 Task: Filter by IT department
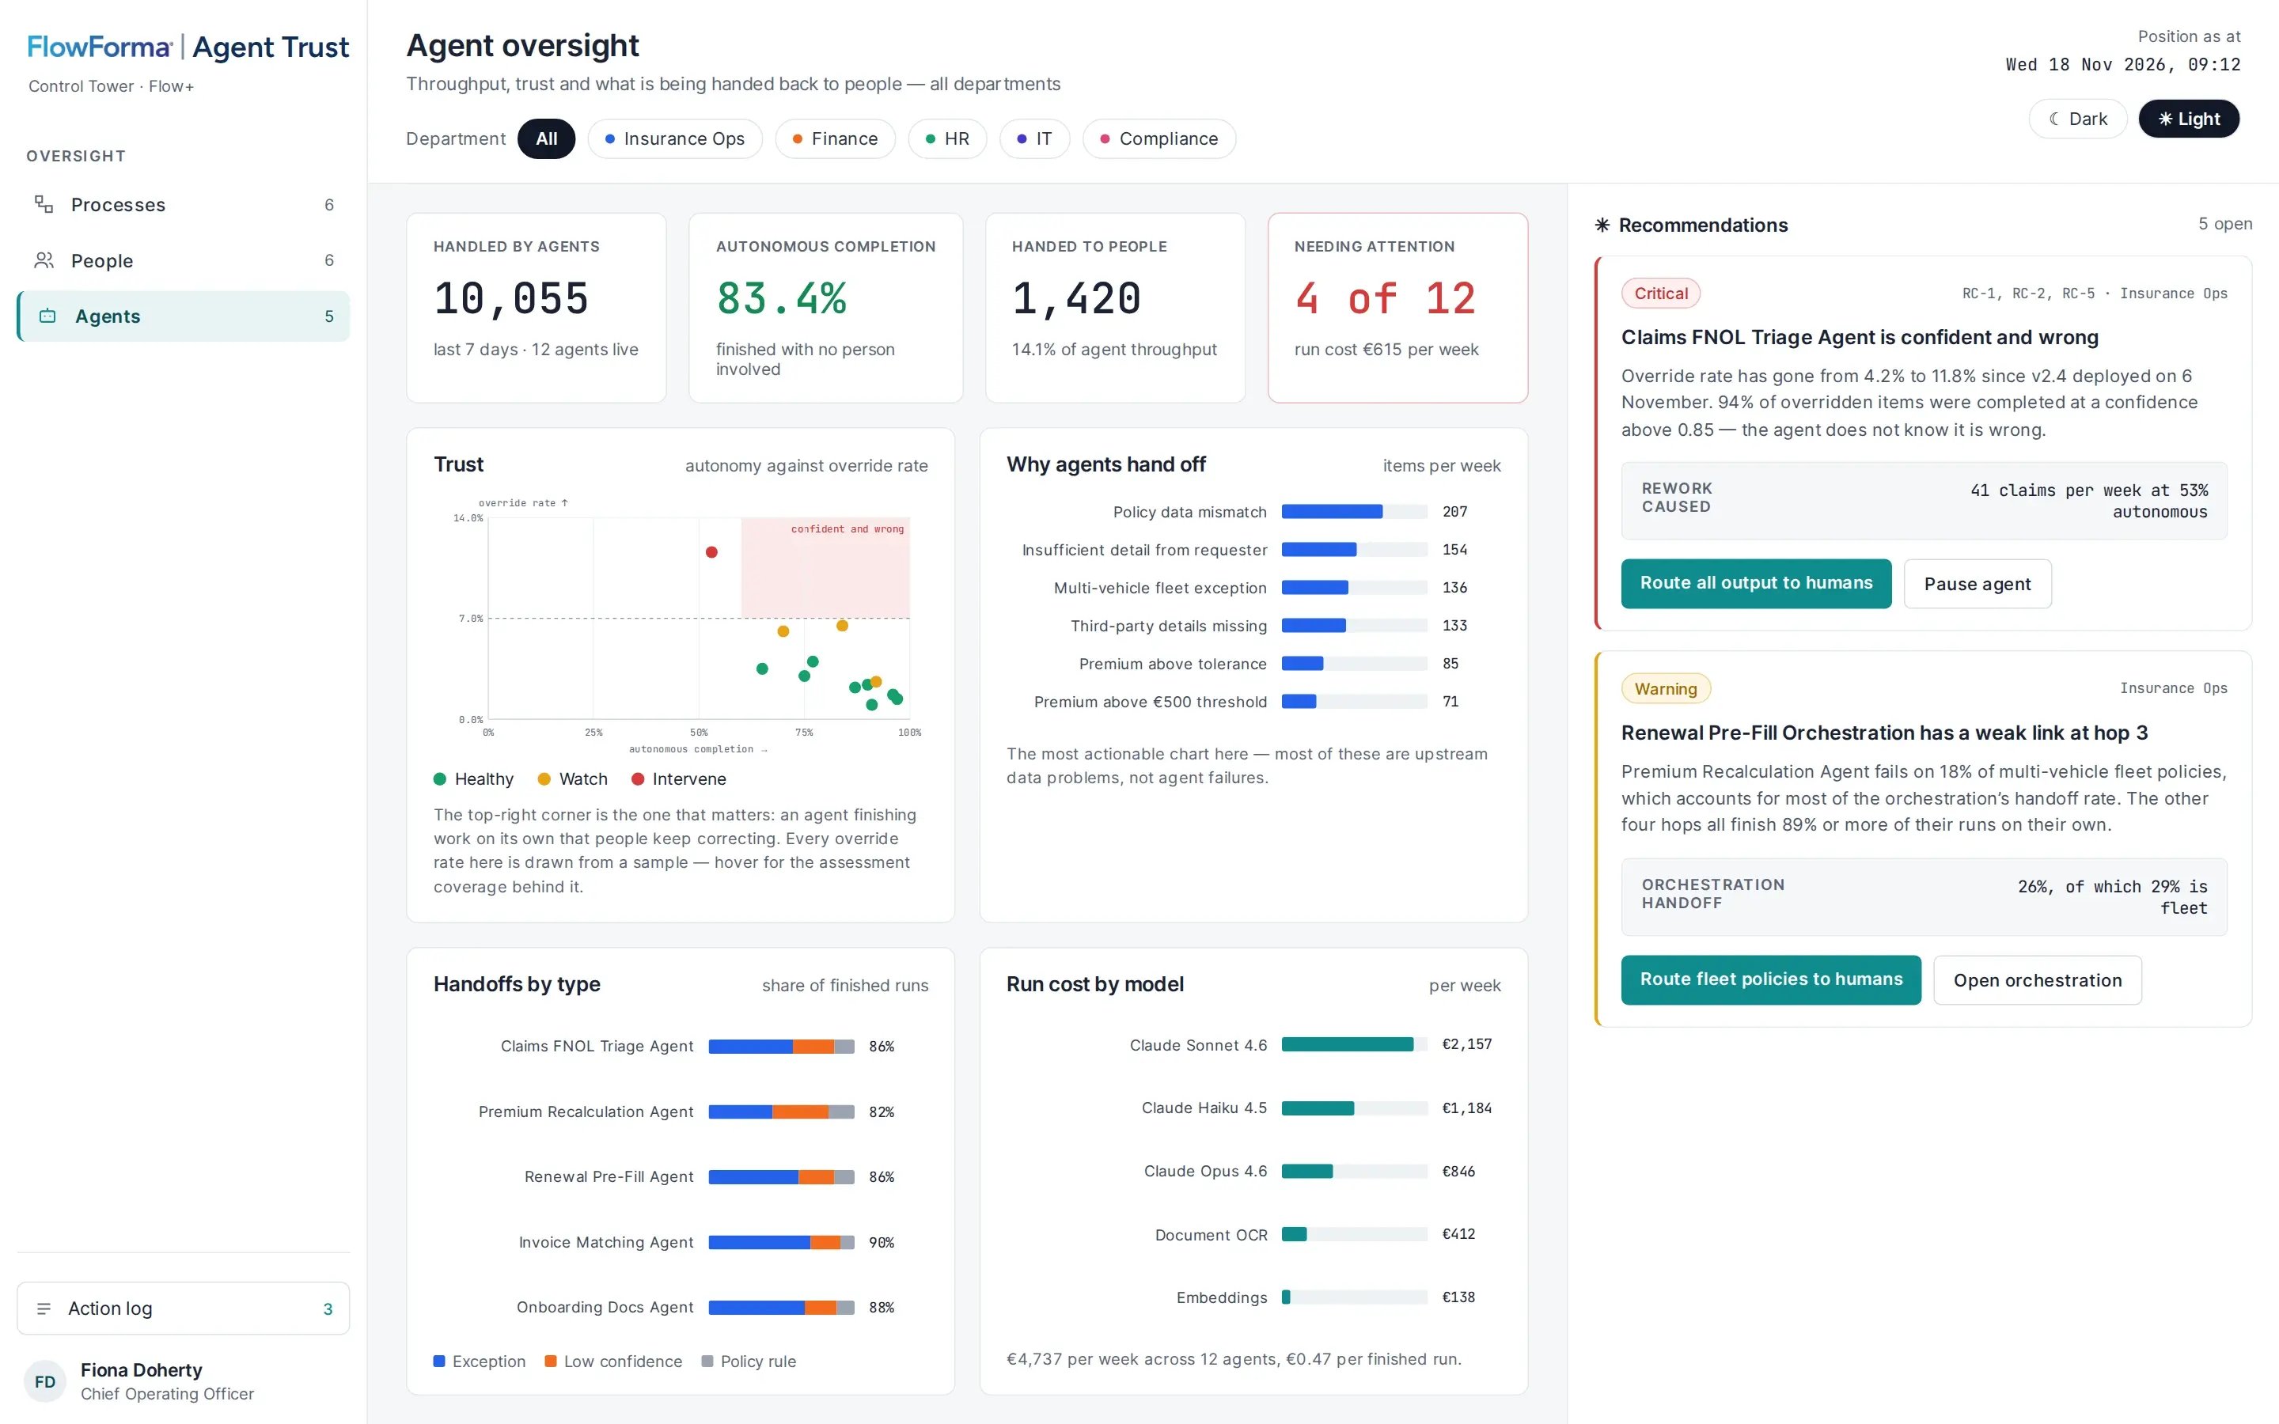point(1034,138)
